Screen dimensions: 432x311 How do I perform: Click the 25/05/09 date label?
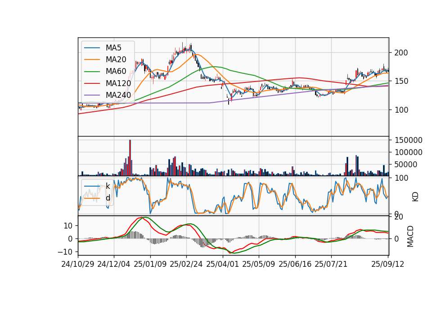coord(259,264)
